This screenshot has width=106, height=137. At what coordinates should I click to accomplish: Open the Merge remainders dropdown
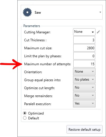click(84, 96)
